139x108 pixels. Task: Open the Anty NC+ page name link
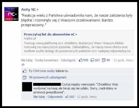tap(30, 9)
